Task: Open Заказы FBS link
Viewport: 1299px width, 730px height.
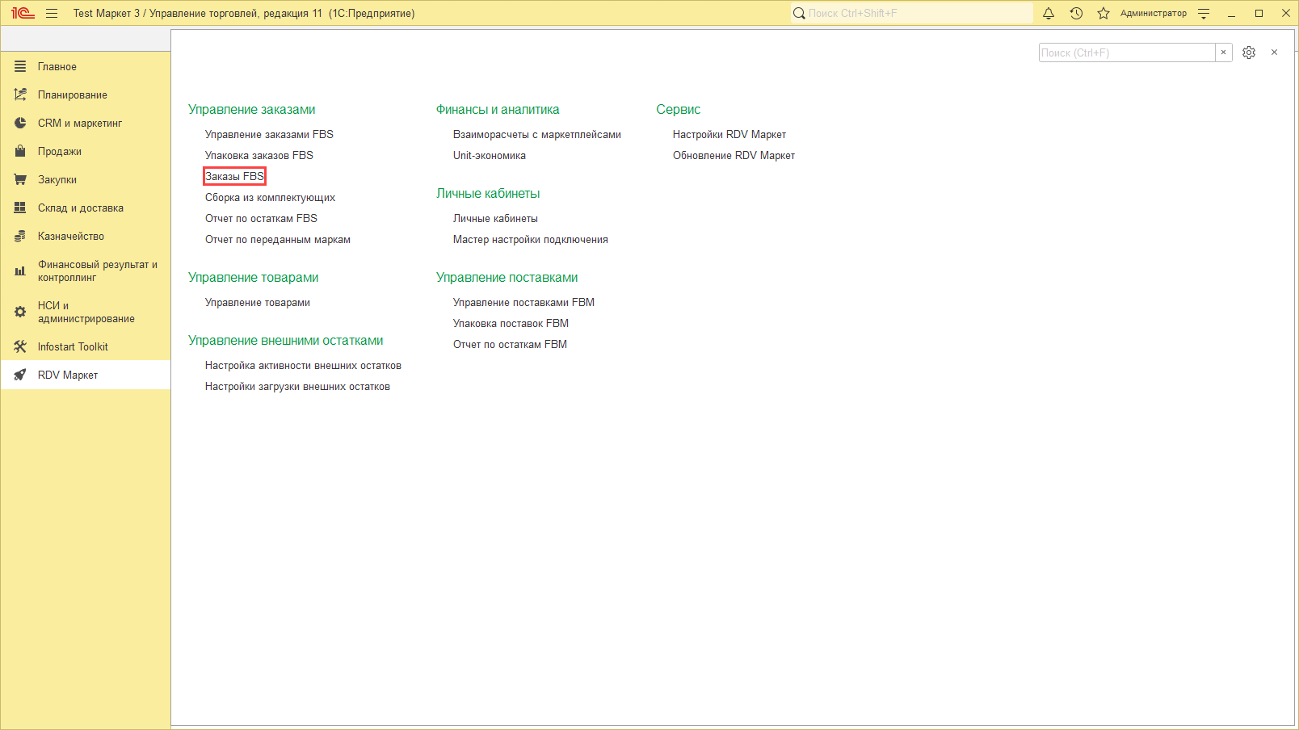Action: point(234,176)
